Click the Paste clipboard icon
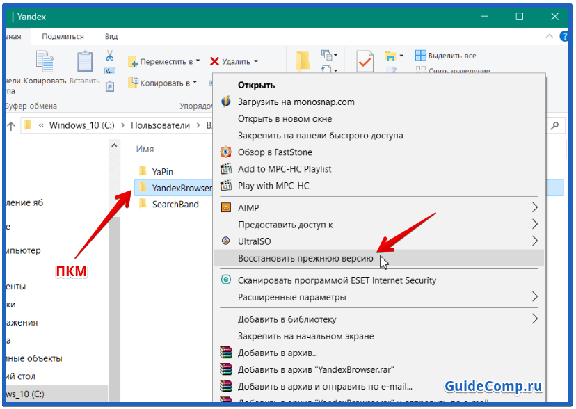The width and height of the screenshot is (576, 409). coord(85,61)
